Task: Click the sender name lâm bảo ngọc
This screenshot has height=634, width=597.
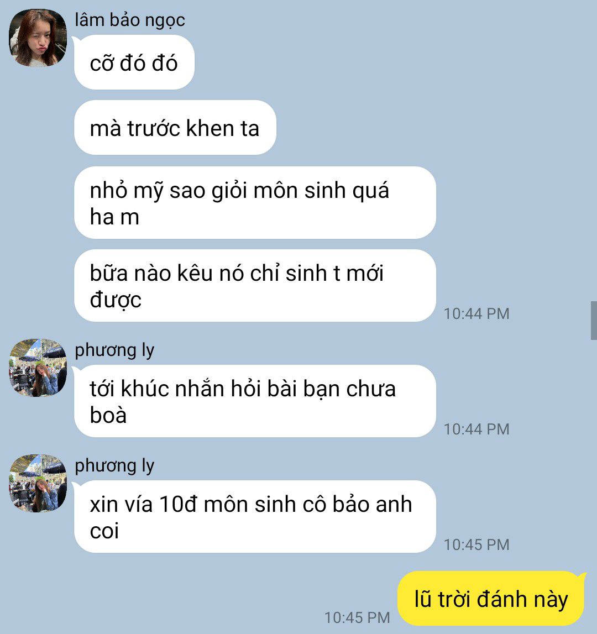Action: (130, 20)
